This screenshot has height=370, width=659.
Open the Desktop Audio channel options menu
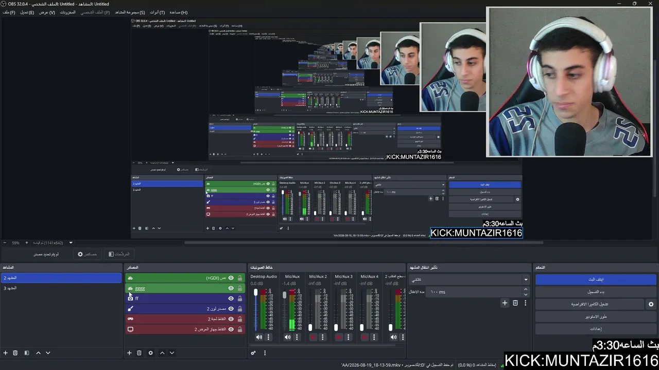pos(269,337)
